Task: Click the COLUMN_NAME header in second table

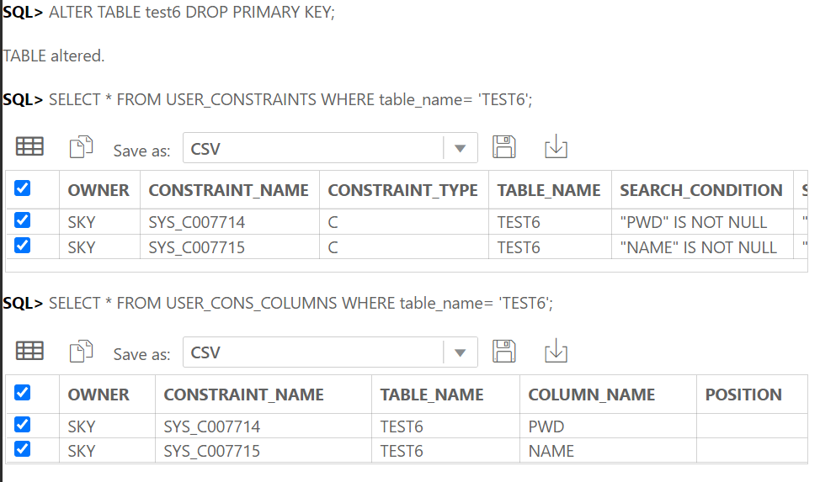Action: coord(592,395)
